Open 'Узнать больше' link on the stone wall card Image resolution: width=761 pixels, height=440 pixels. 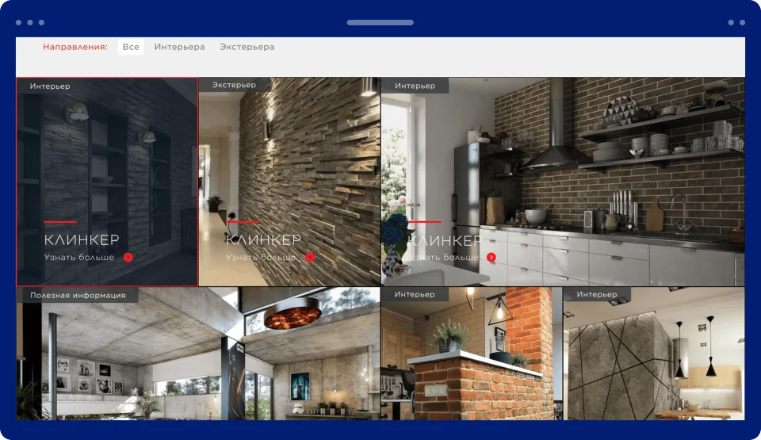(x=261, y=258)
